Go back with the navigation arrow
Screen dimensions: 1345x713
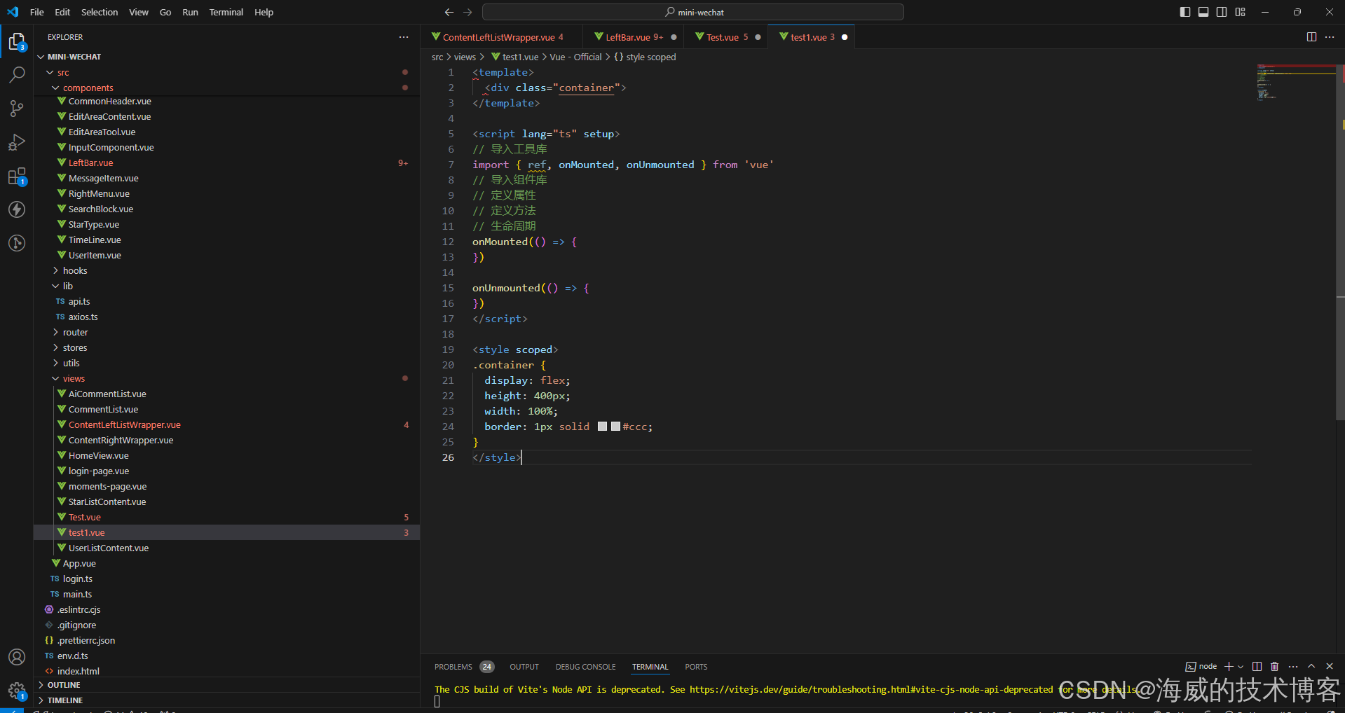449,12
